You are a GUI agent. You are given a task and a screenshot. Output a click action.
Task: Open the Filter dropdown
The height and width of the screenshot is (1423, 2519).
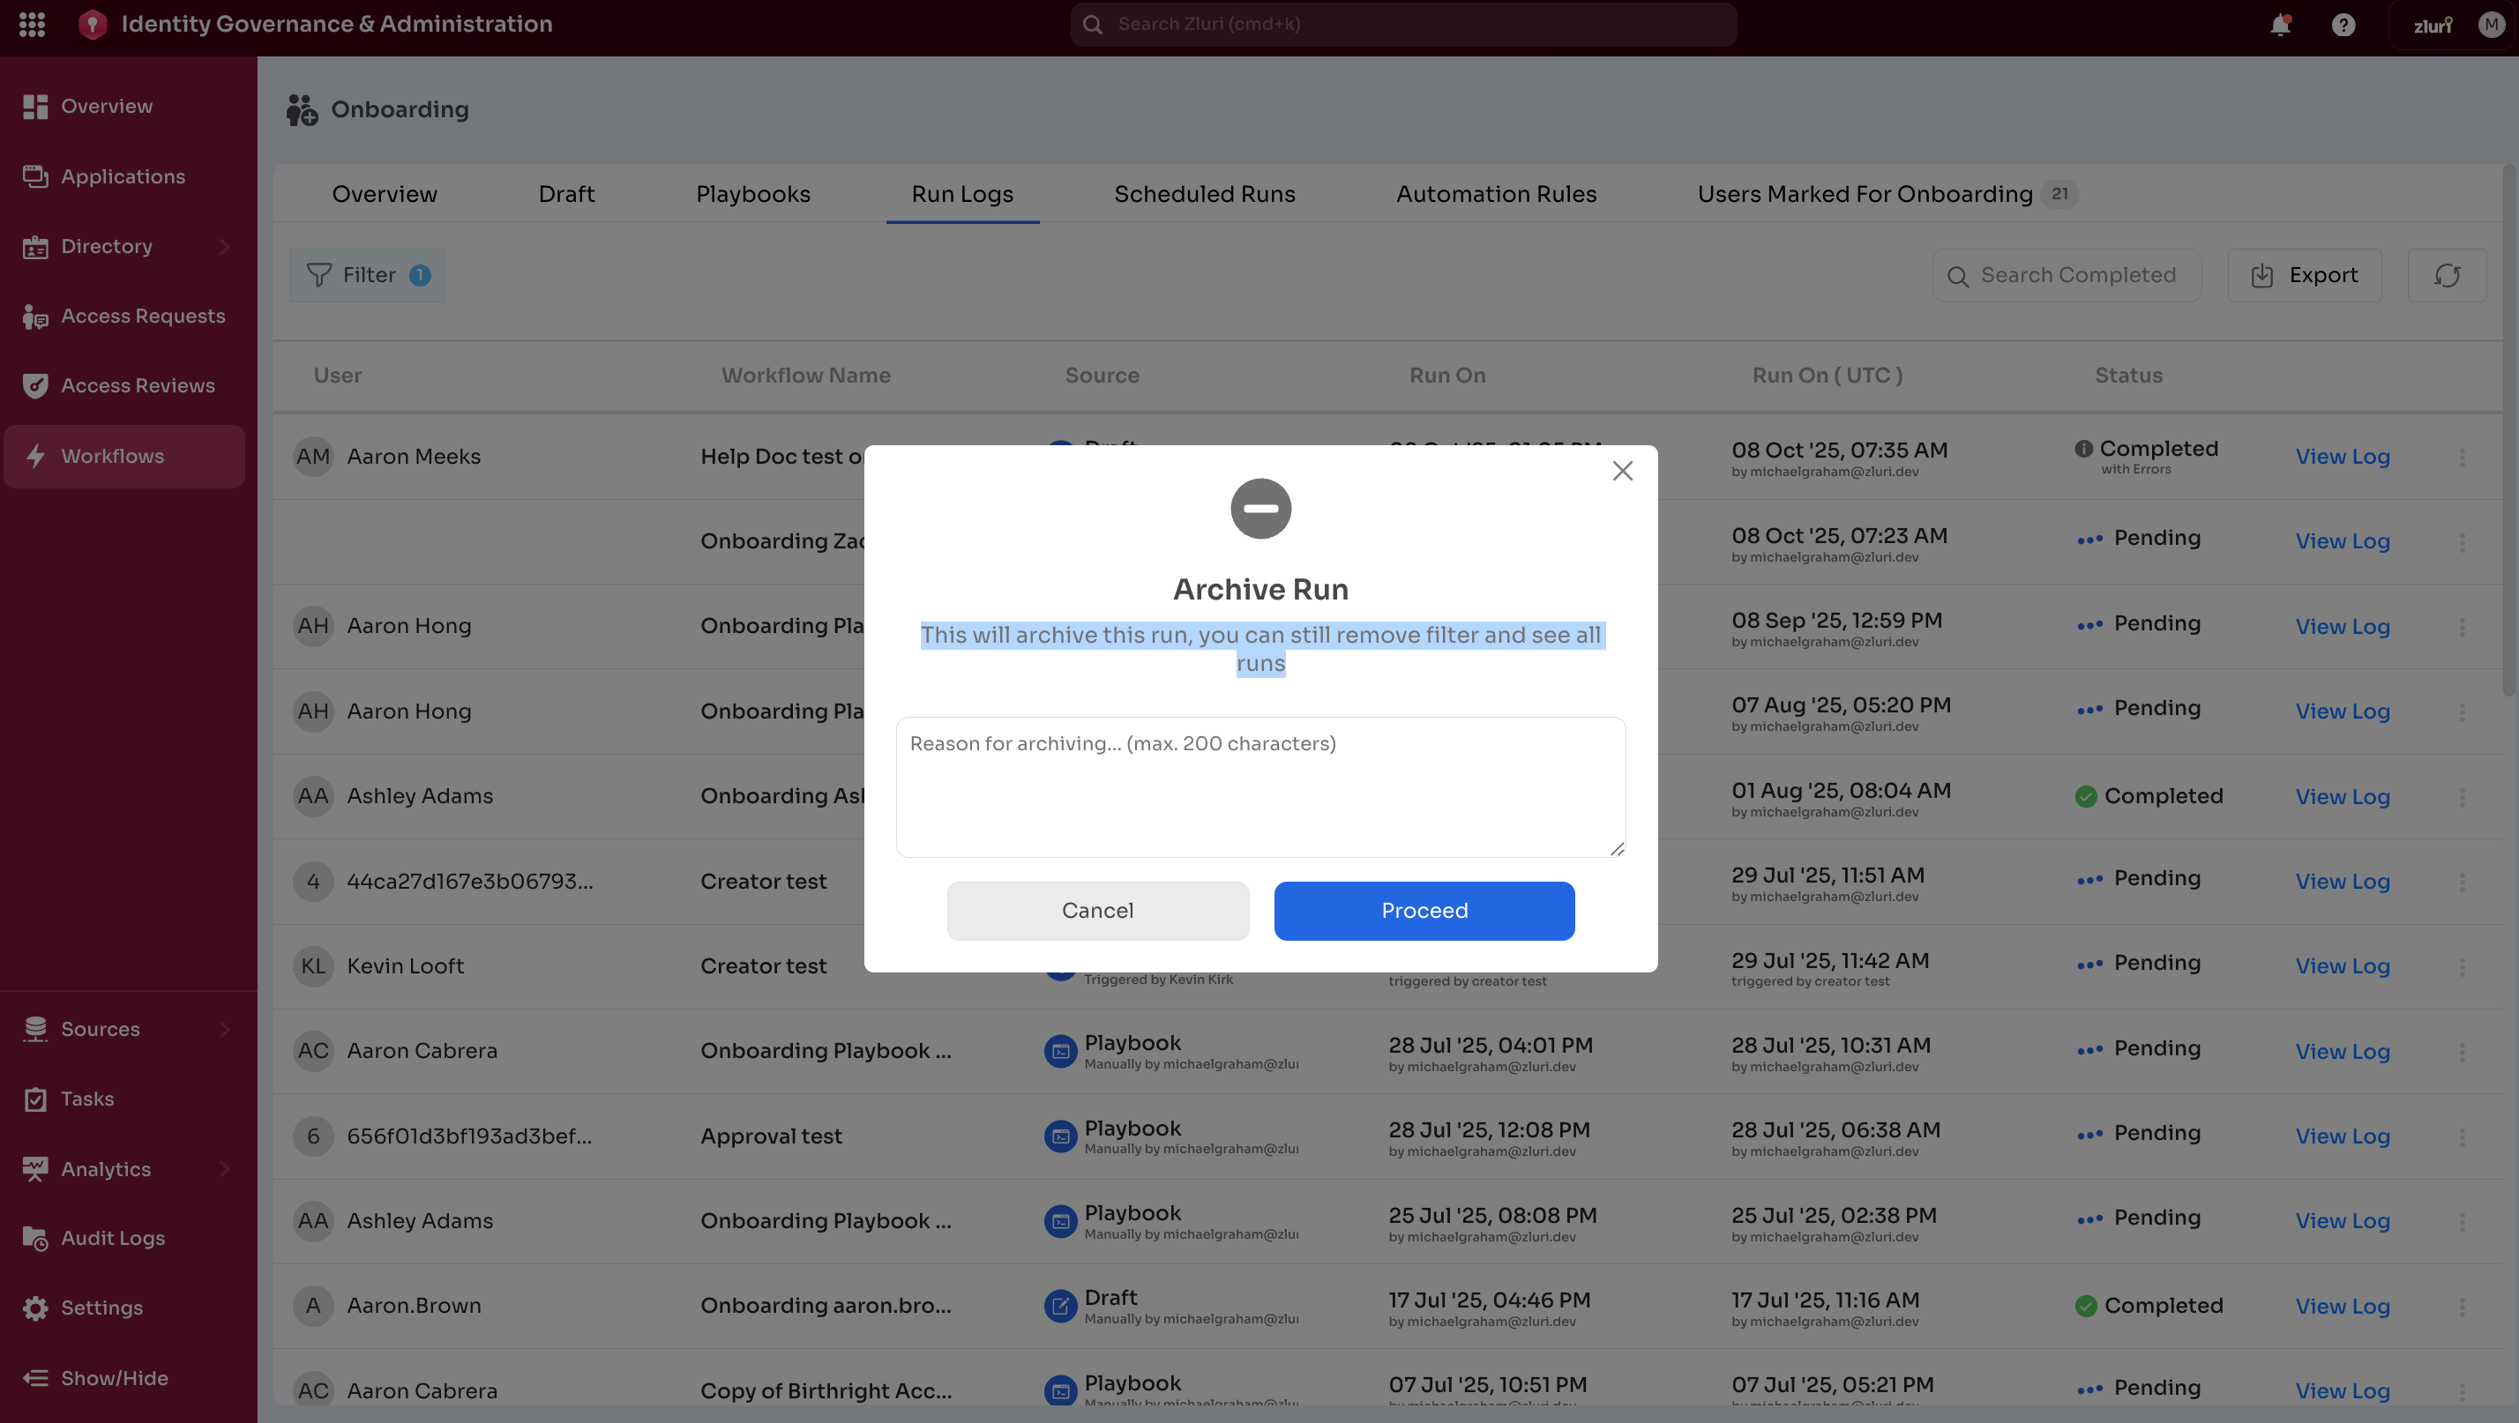[x=367, y=276]
